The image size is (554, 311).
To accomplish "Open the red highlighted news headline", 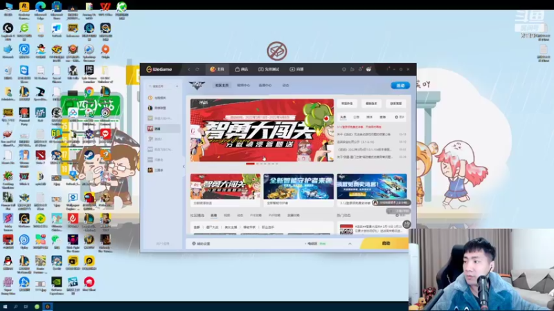I will (359, 127).
